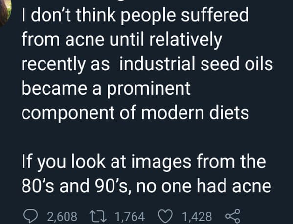
Task: Click the word "recently" in the tweet
Action: point(53,64)
